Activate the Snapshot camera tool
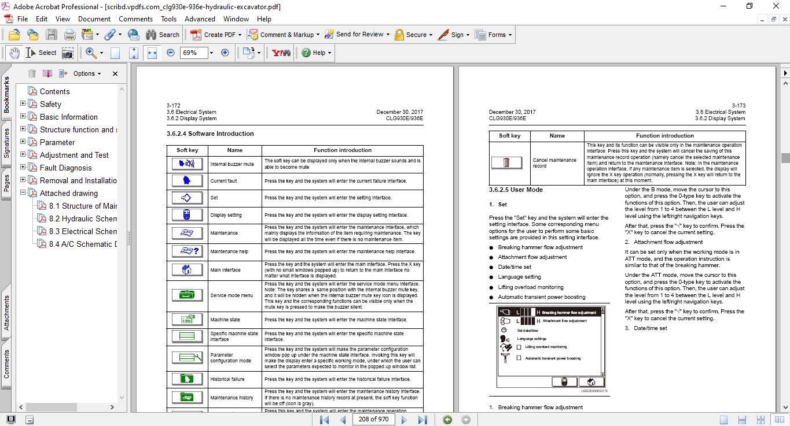This screenshot has height=426, width=790. 68,53
